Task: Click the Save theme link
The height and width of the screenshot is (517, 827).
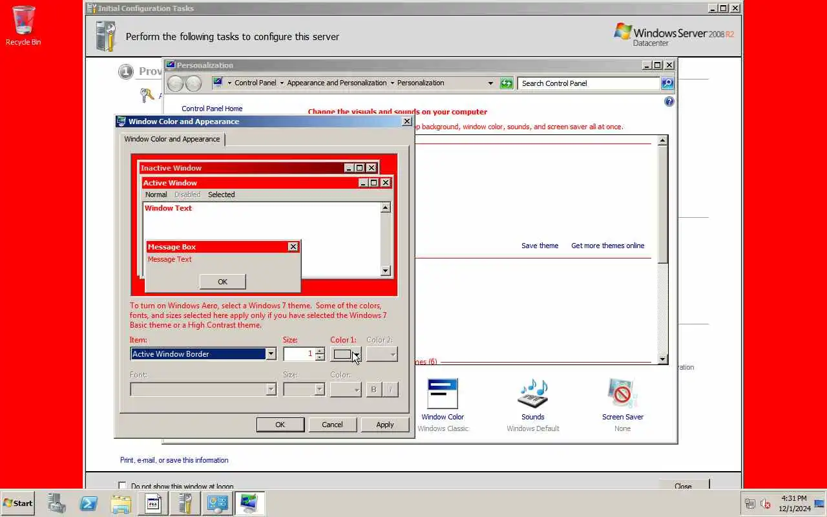Action: [540, 246]
